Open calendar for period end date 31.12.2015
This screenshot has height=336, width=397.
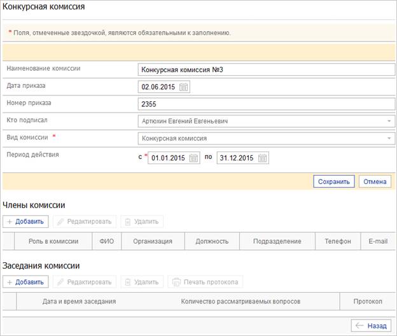pyautogui.click(x=262, y=158)
